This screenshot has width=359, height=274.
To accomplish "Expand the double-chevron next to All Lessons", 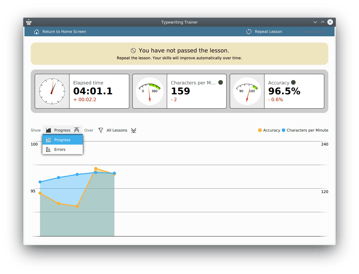I will click(134, 130).
